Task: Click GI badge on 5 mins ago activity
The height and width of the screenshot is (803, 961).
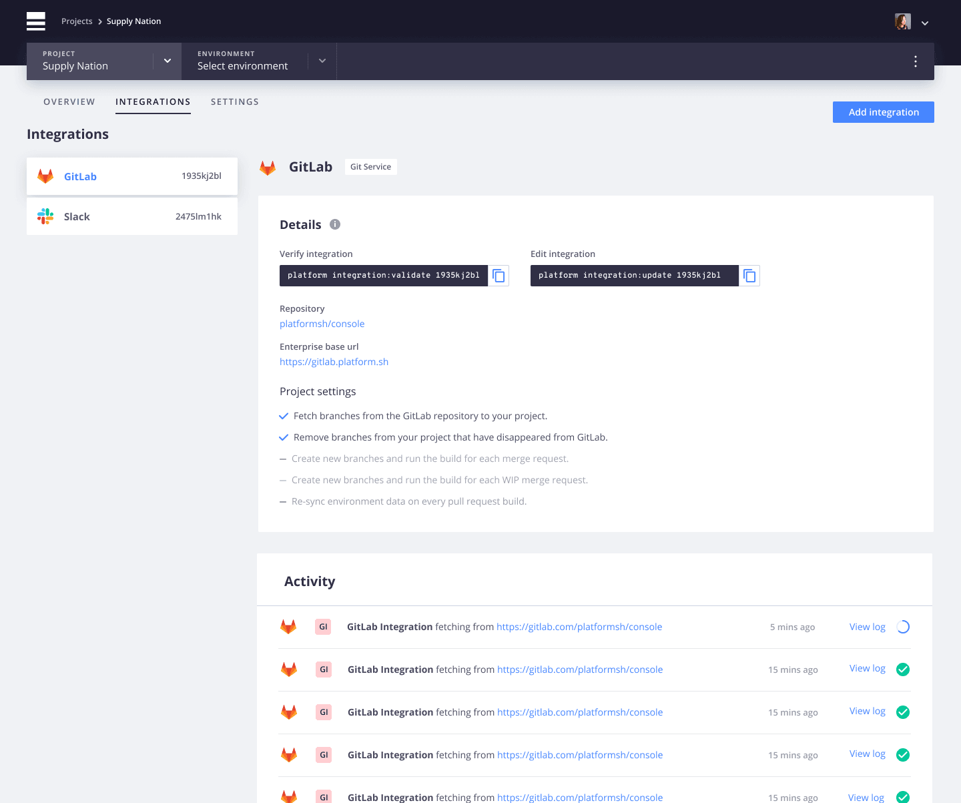Action: click(x=323, y=627)
